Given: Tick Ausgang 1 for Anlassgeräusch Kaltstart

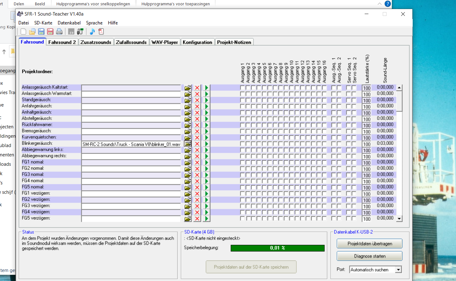Looking at the screenshot, I should [242, 88].
